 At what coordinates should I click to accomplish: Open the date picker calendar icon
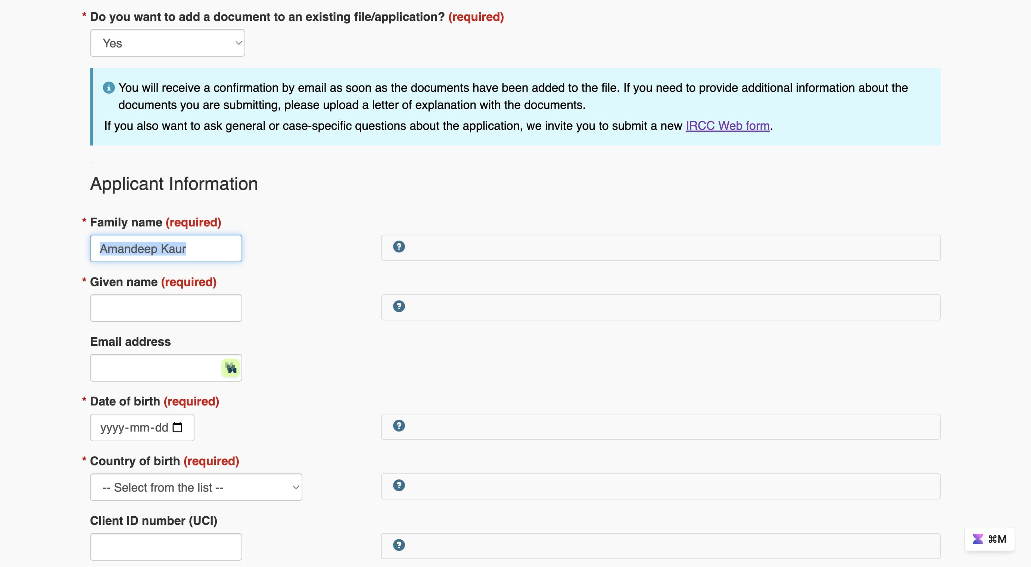pyautogui.click(x=177, y=427)
